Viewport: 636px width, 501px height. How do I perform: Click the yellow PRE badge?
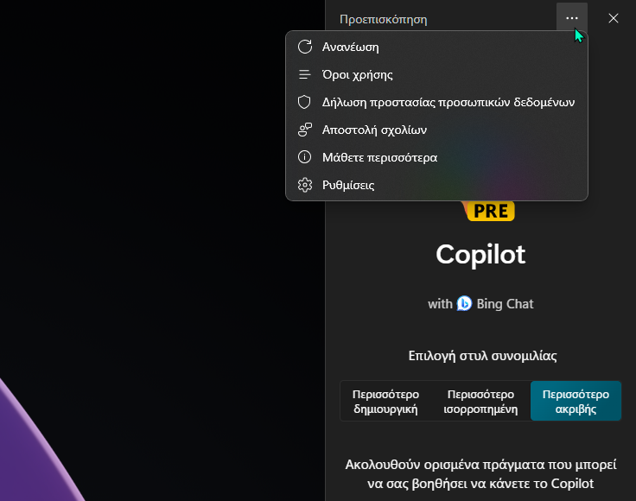point(490,211)
